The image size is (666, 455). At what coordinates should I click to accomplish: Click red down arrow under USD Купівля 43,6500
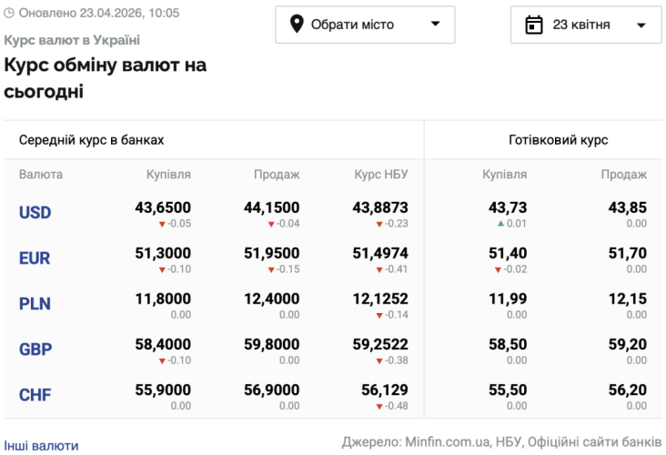162,224
